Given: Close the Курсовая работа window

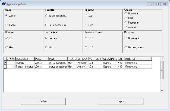Looking at the screenshot, I should coord(164,4).
